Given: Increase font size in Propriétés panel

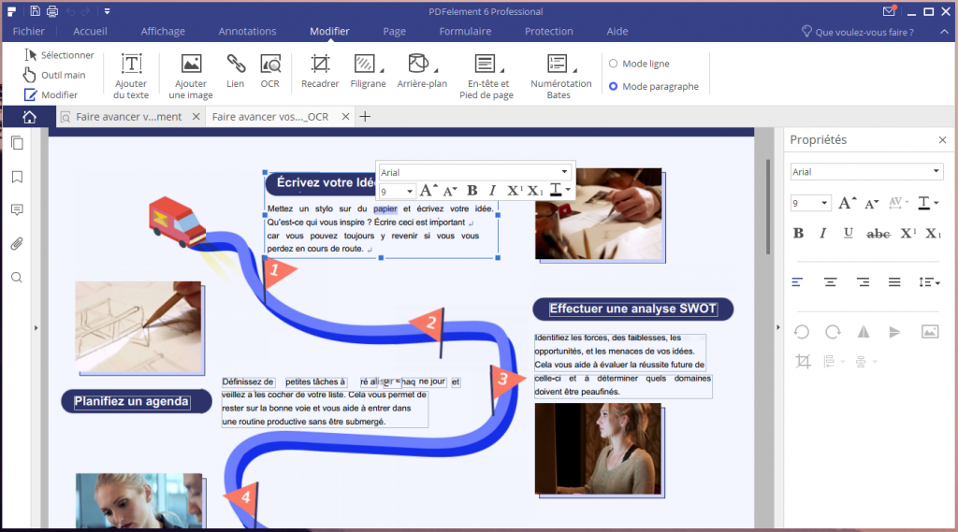Looking at the screenshot, I should click(847, 203).
